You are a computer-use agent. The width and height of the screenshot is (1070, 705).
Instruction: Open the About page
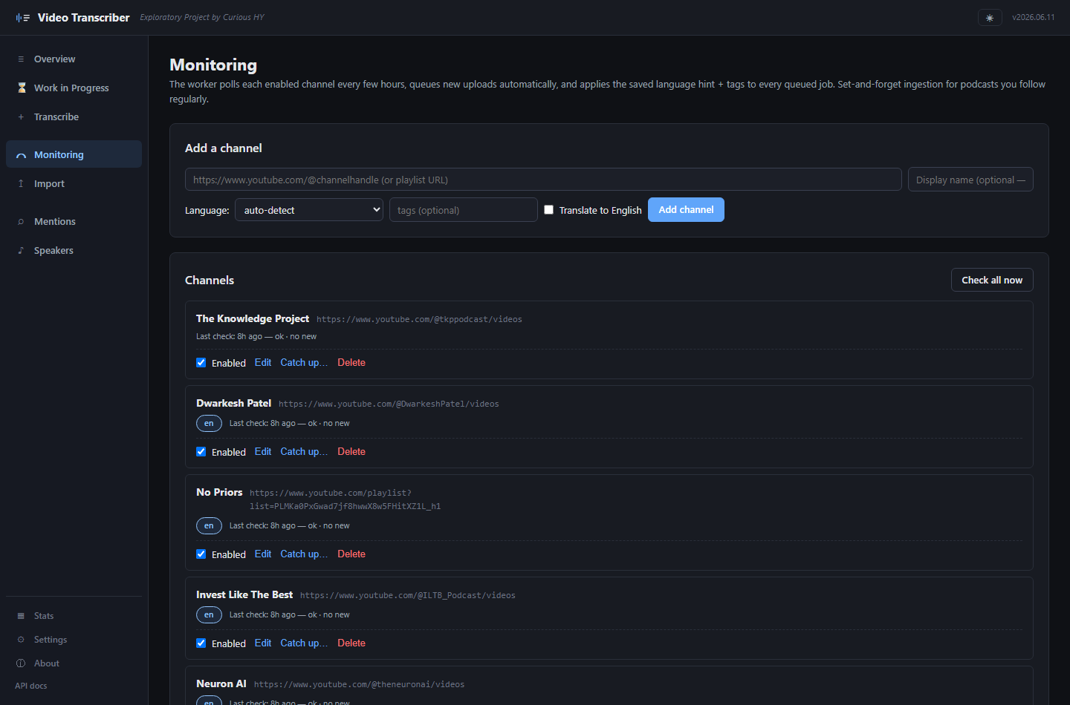pyautogui.click(x=74, y=663)
